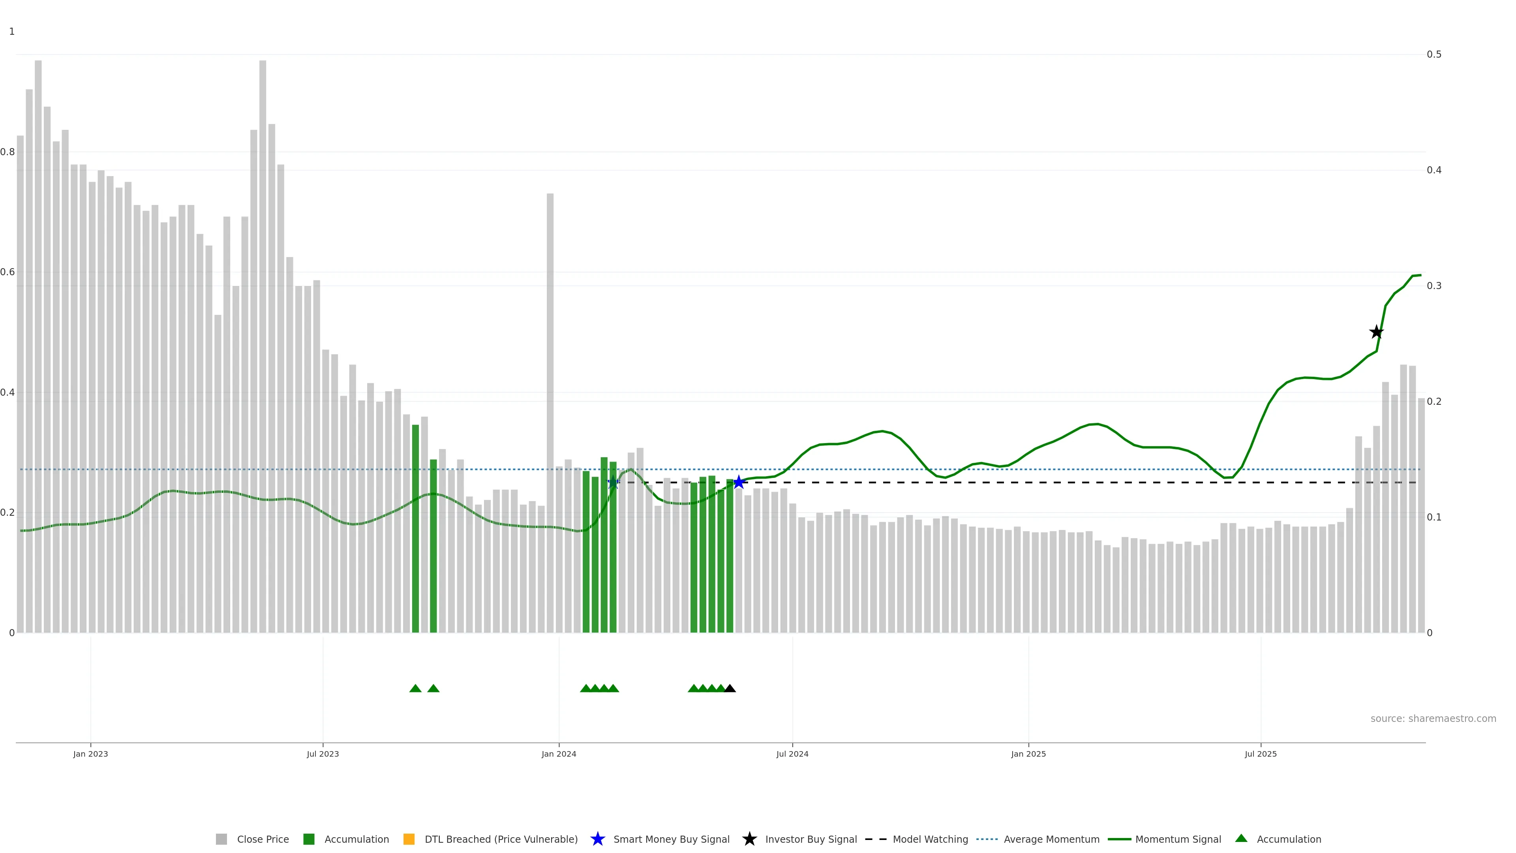Click the DTL Breached (Price Vulnerable) legend label
Viewport: 1516px width, 853px height.
pos(501,839)
